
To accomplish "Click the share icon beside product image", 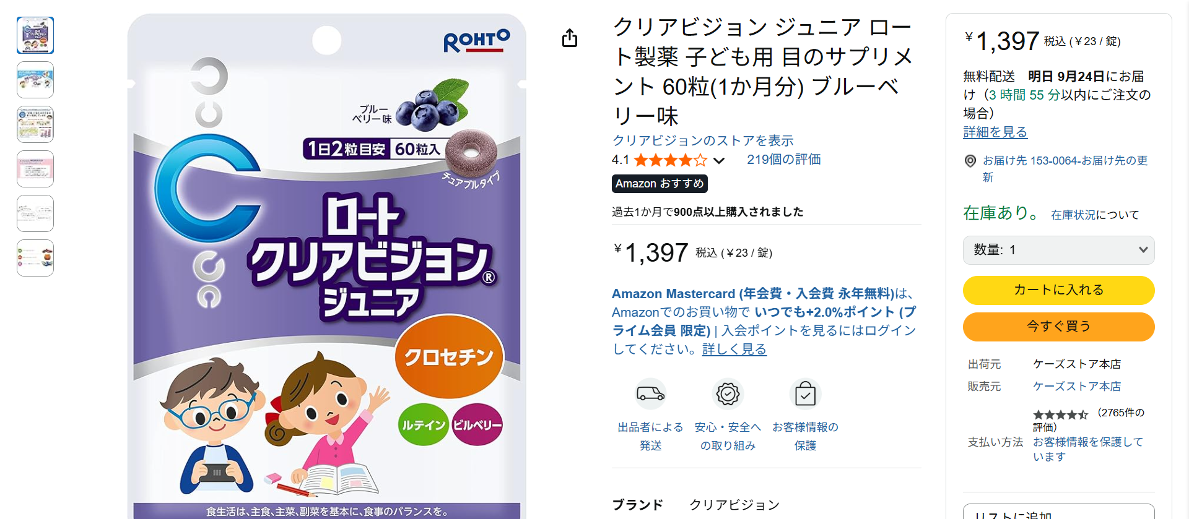I will pyautogui.click(x=570, y=38).
